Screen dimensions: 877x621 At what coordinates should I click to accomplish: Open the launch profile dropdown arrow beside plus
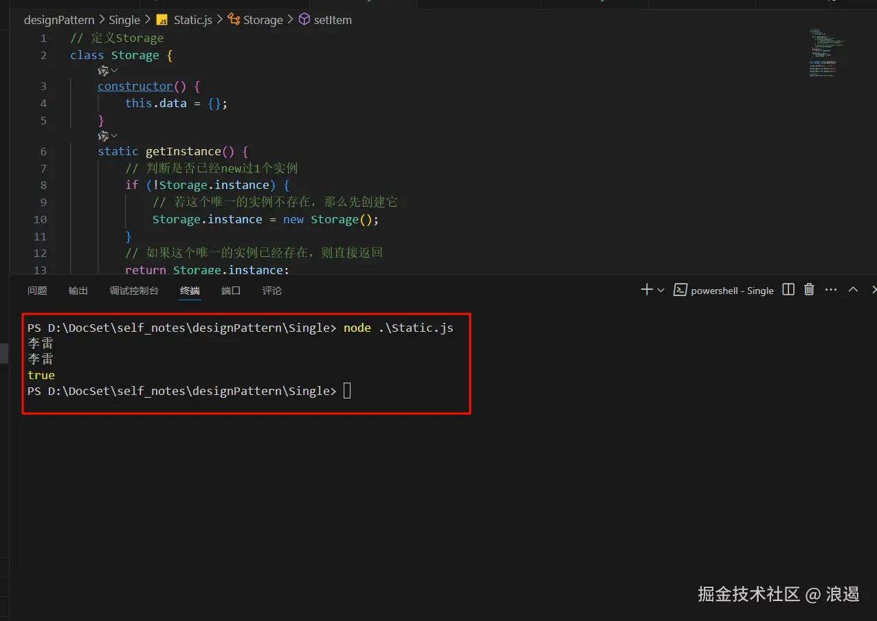click(661, 291)
